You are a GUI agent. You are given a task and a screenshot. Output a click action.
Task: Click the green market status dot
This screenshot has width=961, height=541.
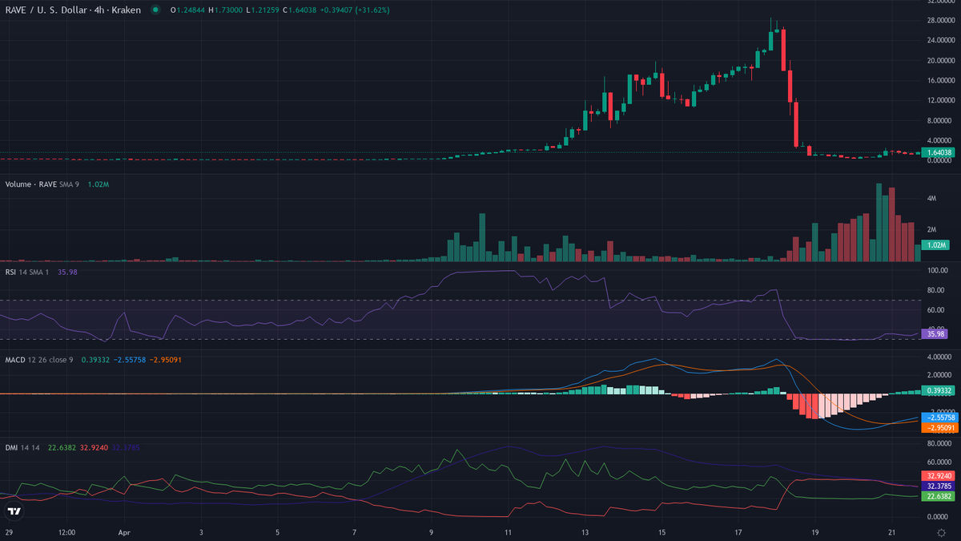coord(155,10)
